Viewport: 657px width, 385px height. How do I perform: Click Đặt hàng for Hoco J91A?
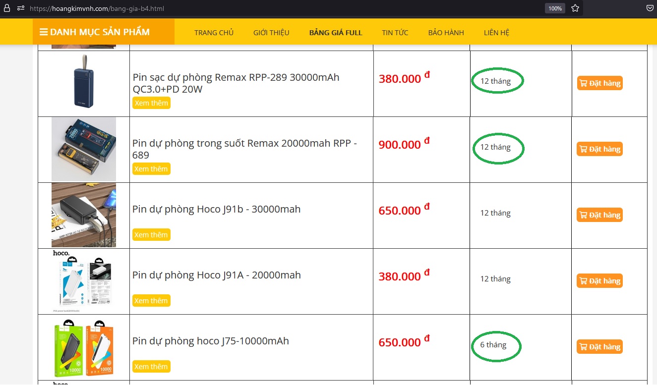[x=599, y=281]
